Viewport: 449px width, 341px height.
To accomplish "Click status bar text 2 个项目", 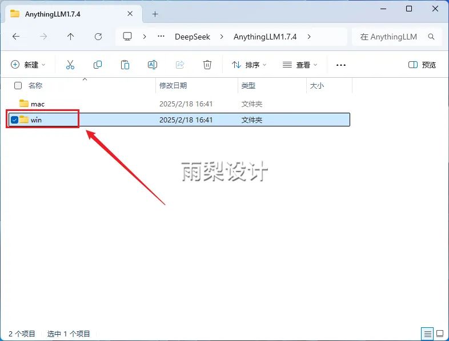I will pos(22,334).
